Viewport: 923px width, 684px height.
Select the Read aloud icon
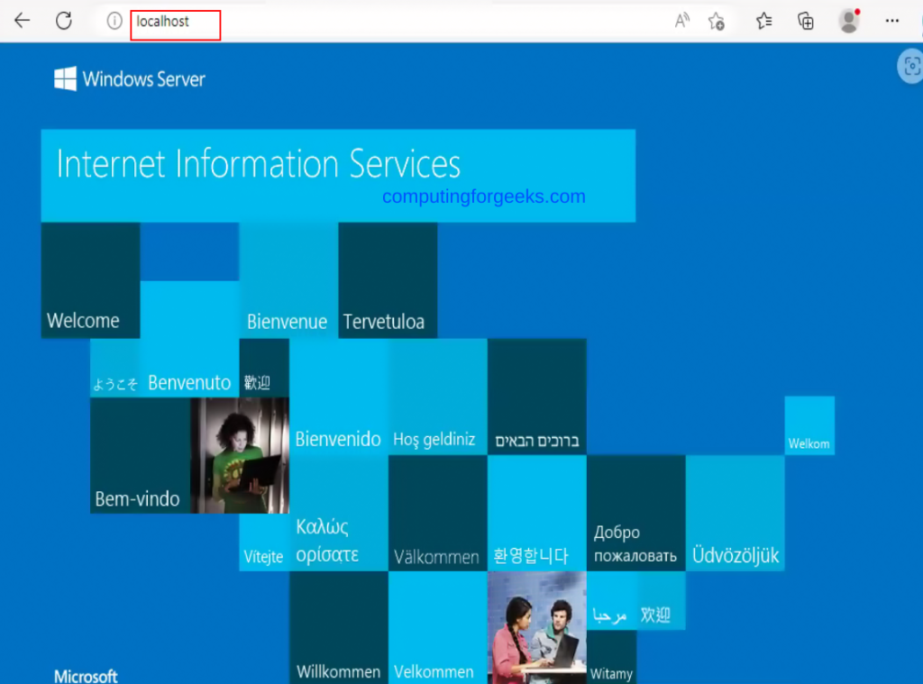pyautogui.click(x=682, y=20)
